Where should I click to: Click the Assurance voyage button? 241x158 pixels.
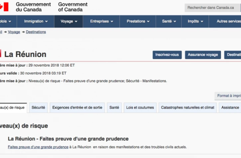pos(203,55)
